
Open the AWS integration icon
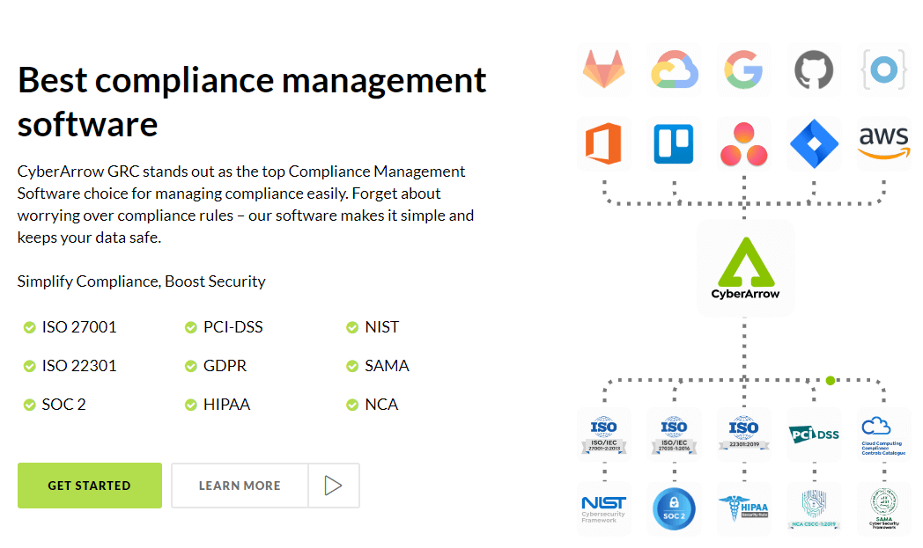tap(882, 142)
